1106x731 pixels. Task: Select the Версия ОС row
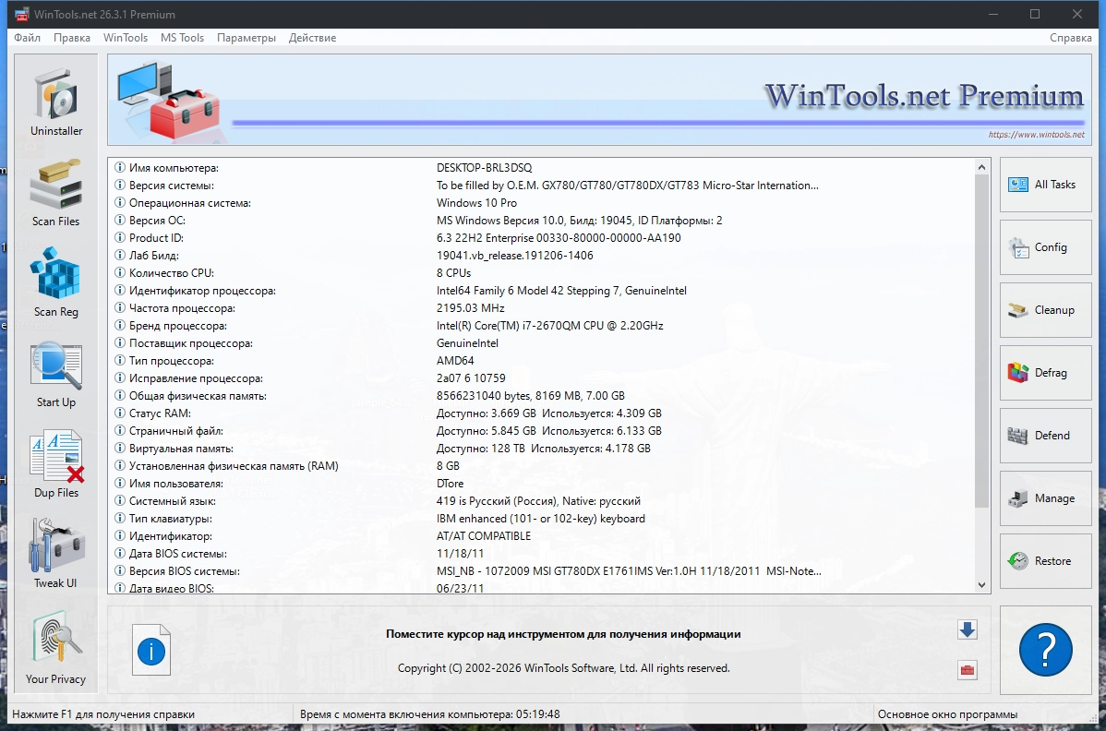coord(541,221)
